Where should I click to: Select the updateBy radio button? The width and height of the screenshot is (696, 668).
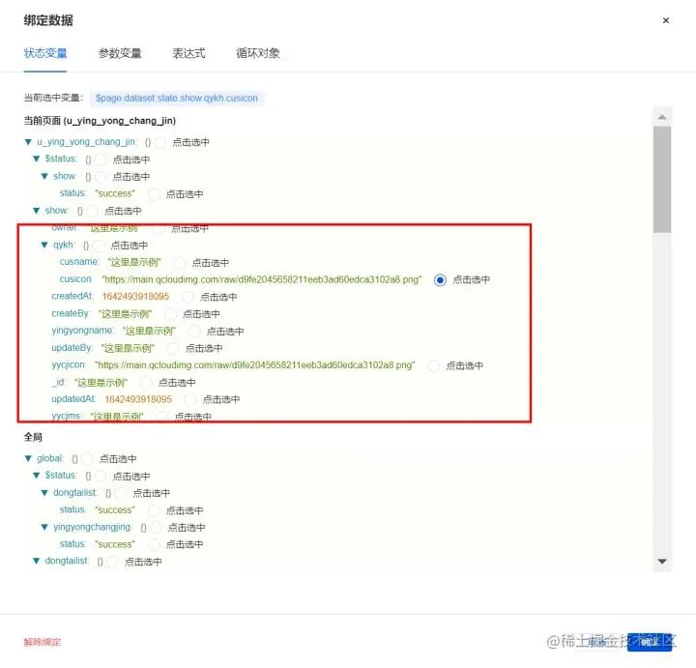tap(173, 348)
